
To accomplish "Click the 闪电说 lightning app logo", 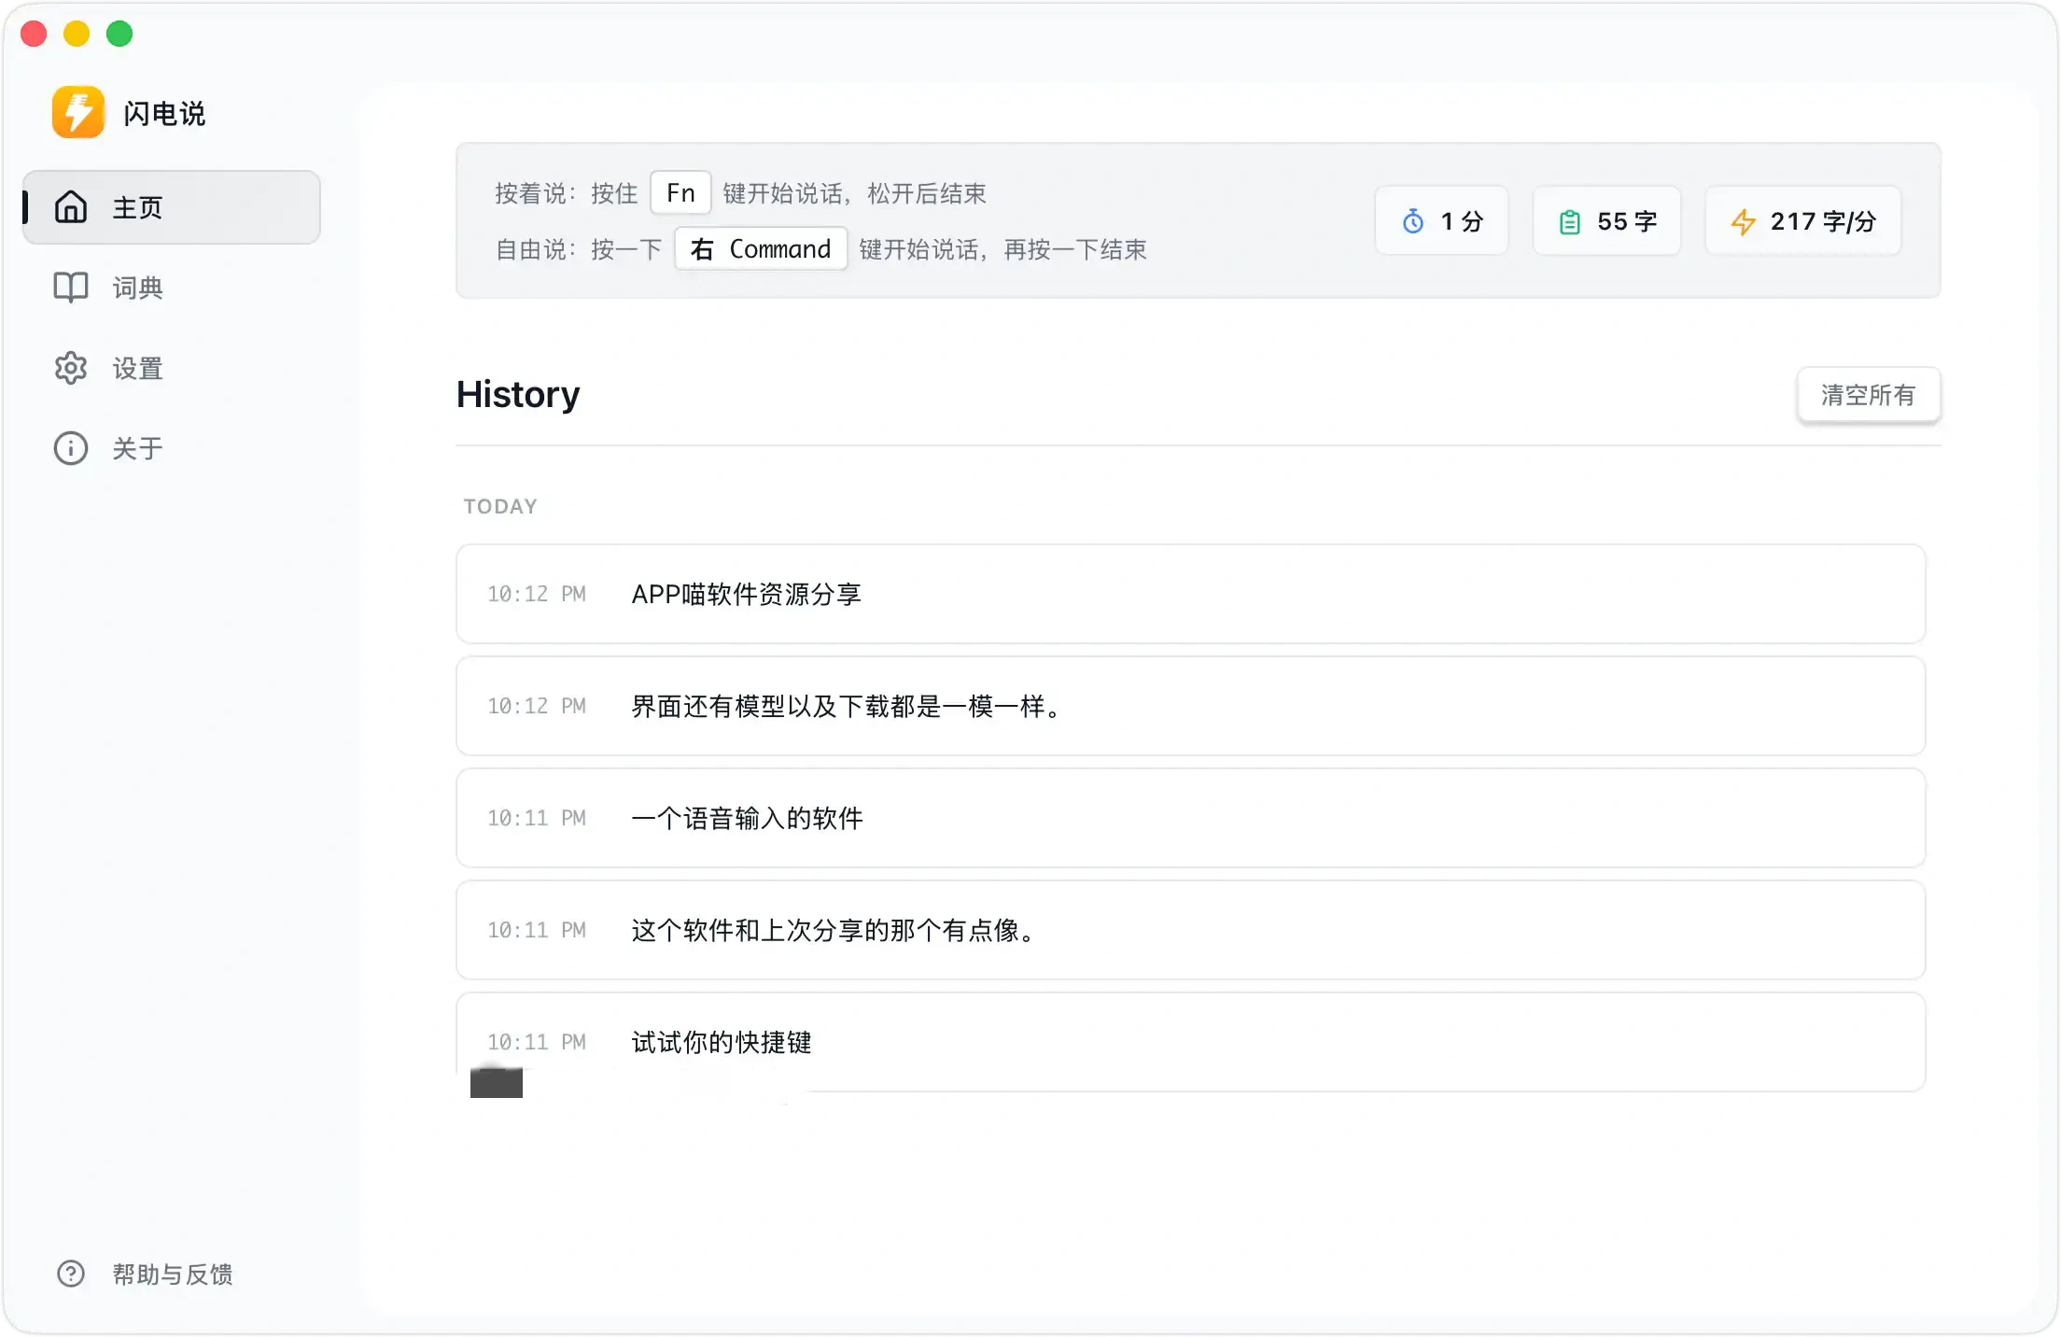I will point(78,112).
